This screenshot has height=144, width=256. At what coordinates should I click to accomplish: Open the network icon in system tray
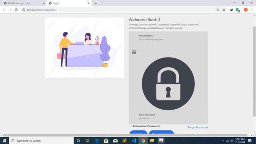coord(227,140)
